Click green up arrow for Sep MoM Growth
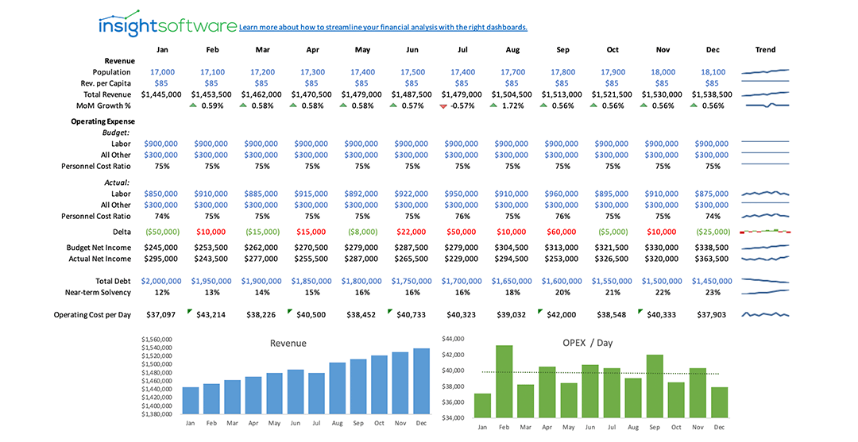 (543, 105)
